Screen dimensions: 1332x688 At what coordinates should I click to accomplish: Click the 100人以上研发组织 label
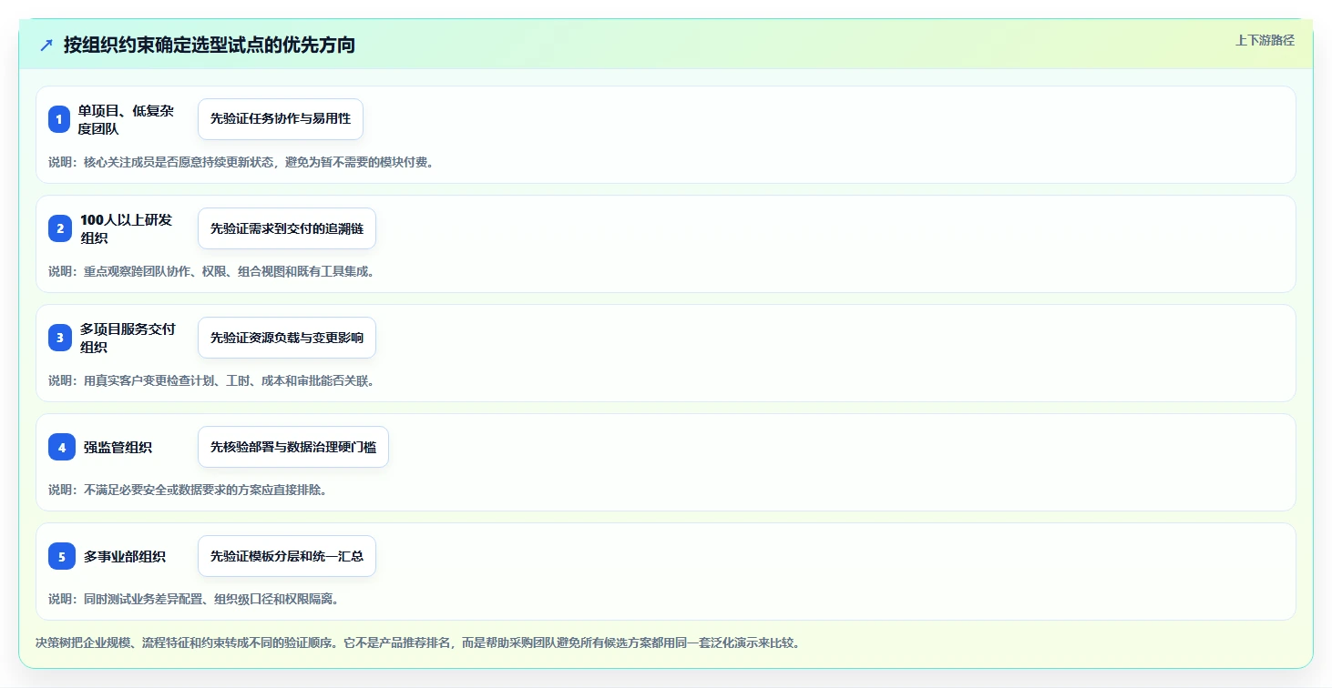126,228
